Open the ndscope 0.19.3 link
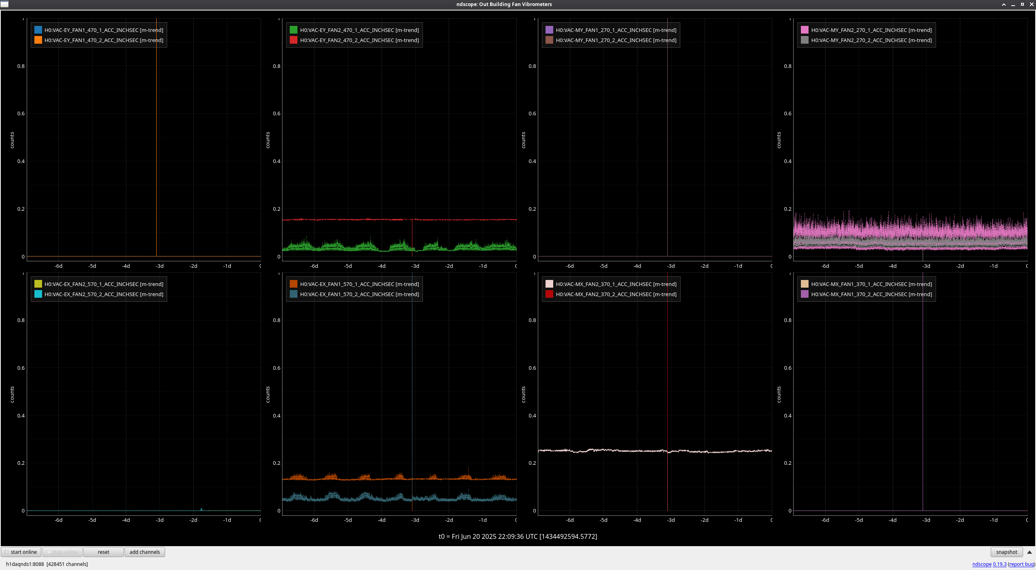 [x=989, y=564]
